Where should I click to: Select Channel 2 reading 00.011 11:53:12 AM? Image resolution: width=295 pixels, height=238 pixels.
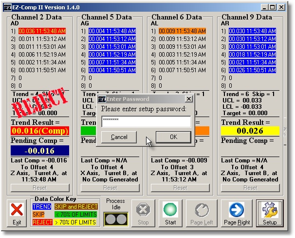click(42, 39)
